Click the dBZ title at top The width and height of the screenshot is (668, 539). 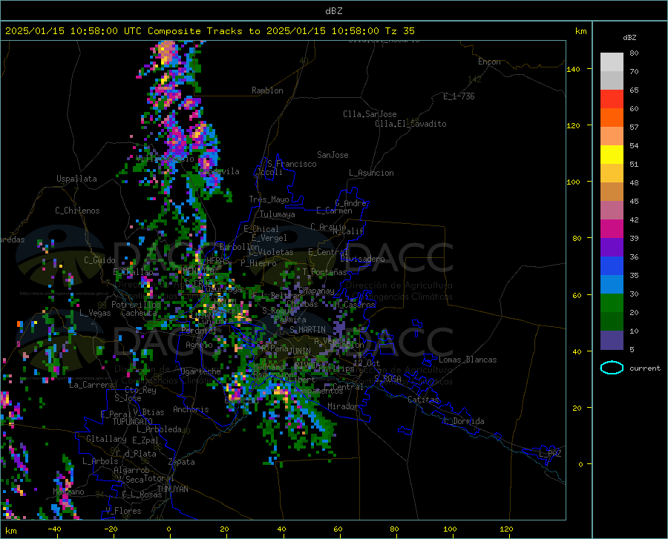tap(333, 11)
